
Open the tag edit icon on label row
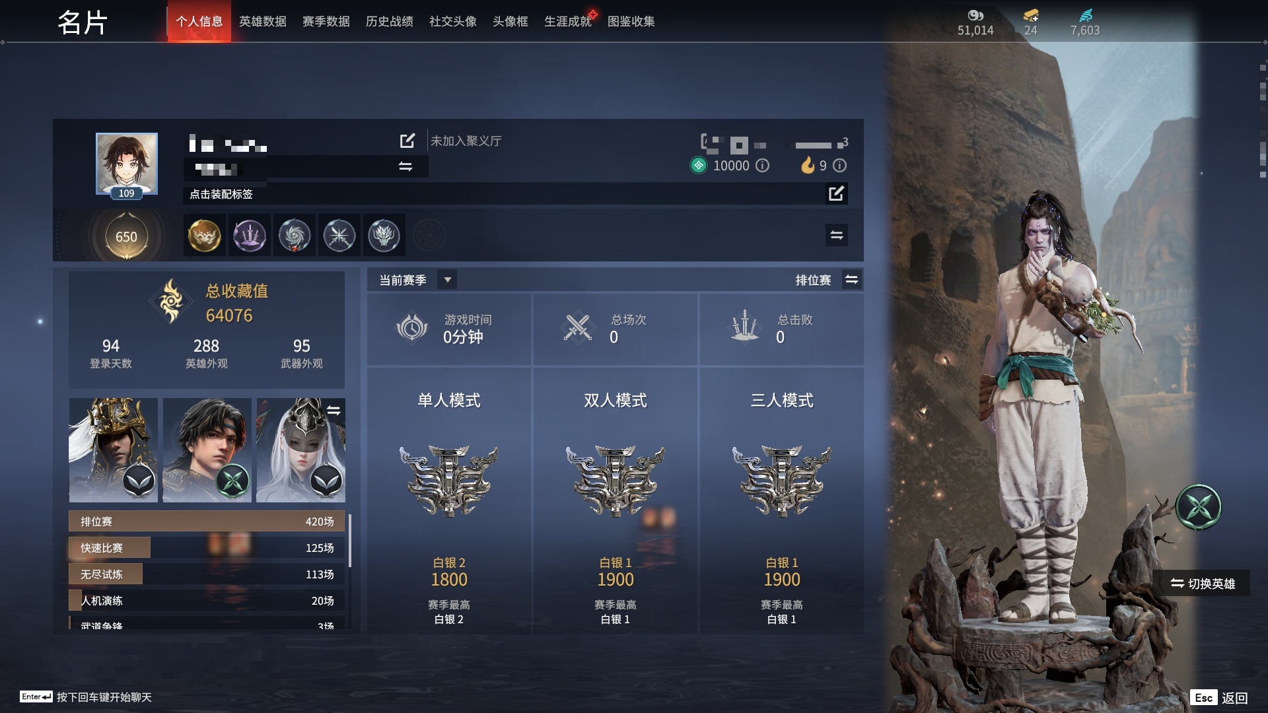pos(836,193)
